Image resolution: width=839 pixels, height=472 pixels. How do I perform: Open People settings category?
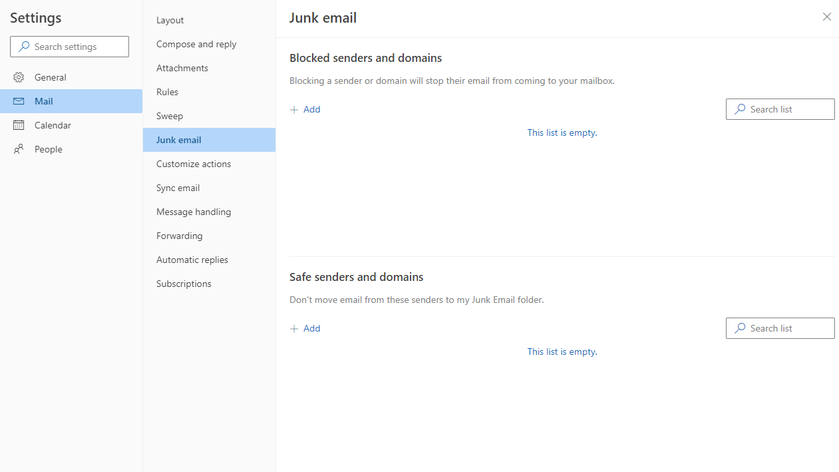click(x=71, y=149)
